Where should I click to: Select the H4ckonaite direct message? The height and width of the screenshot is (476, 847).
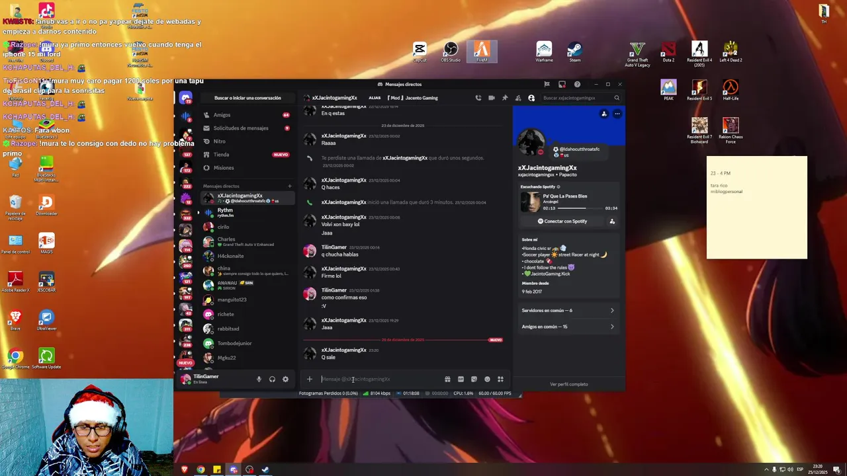(246, 256)
